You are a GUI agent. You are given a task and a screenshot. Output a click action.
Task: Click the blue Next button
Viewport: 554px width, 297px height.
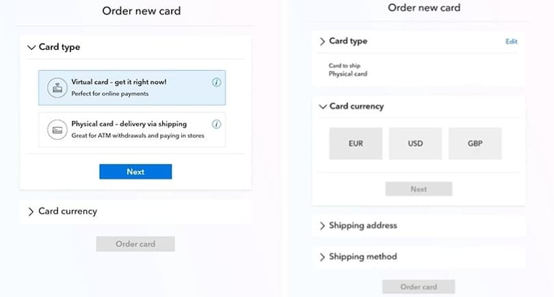point(135,171)
